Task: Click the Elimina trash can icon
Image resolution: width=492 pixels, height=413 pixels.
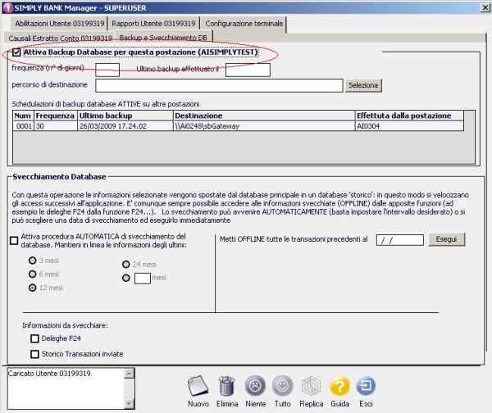Action: [x=227, y=386]
